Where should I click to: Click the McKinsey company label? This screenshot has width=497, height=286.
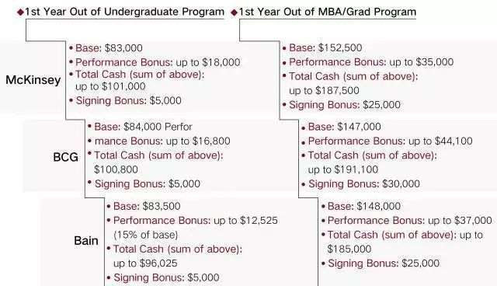tap(33, 80)
